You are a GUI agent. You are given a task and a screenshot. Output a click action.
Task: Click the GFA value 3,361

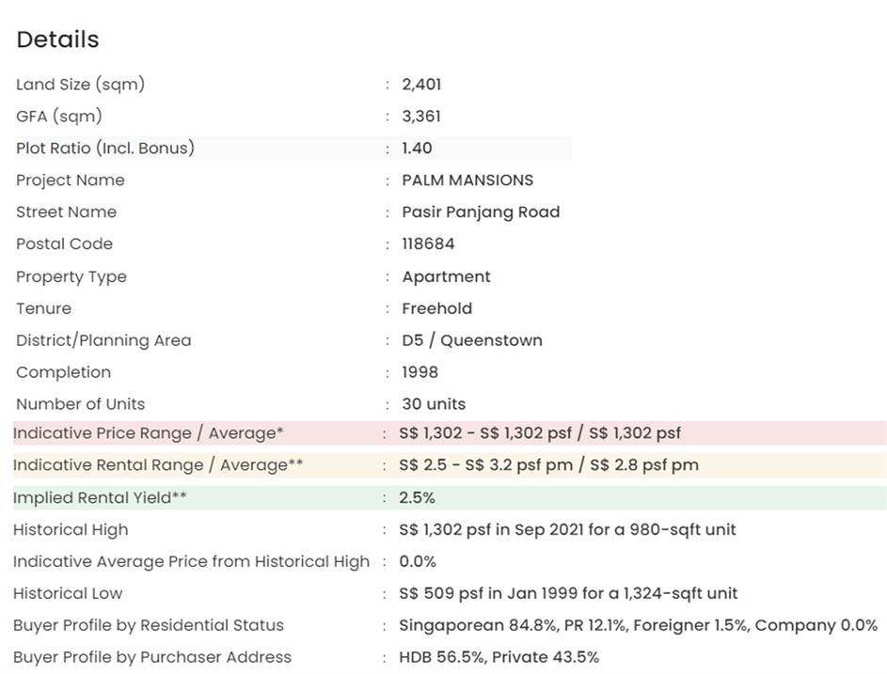pyautogui.click(x=421, y=116)
